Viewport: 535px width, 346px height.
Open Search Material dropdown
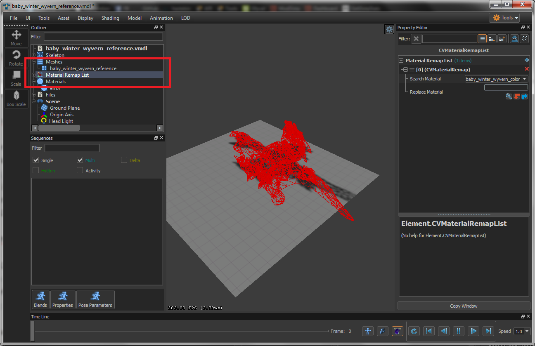pyautogui.click(x=496, y=79)
